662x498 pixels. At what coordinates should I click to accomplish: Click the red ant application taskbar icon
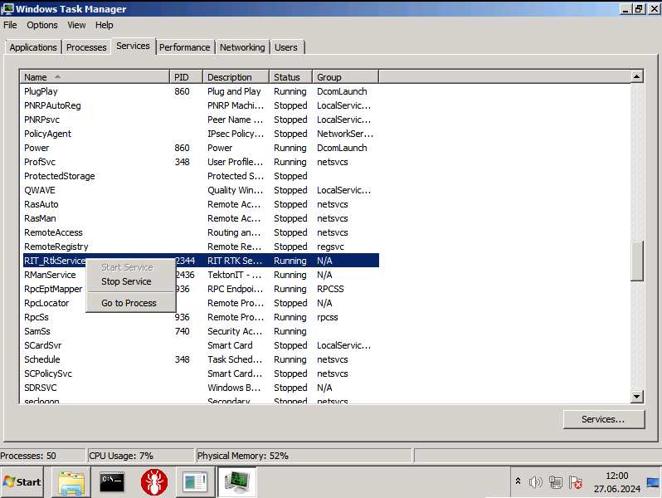point(153,481)
